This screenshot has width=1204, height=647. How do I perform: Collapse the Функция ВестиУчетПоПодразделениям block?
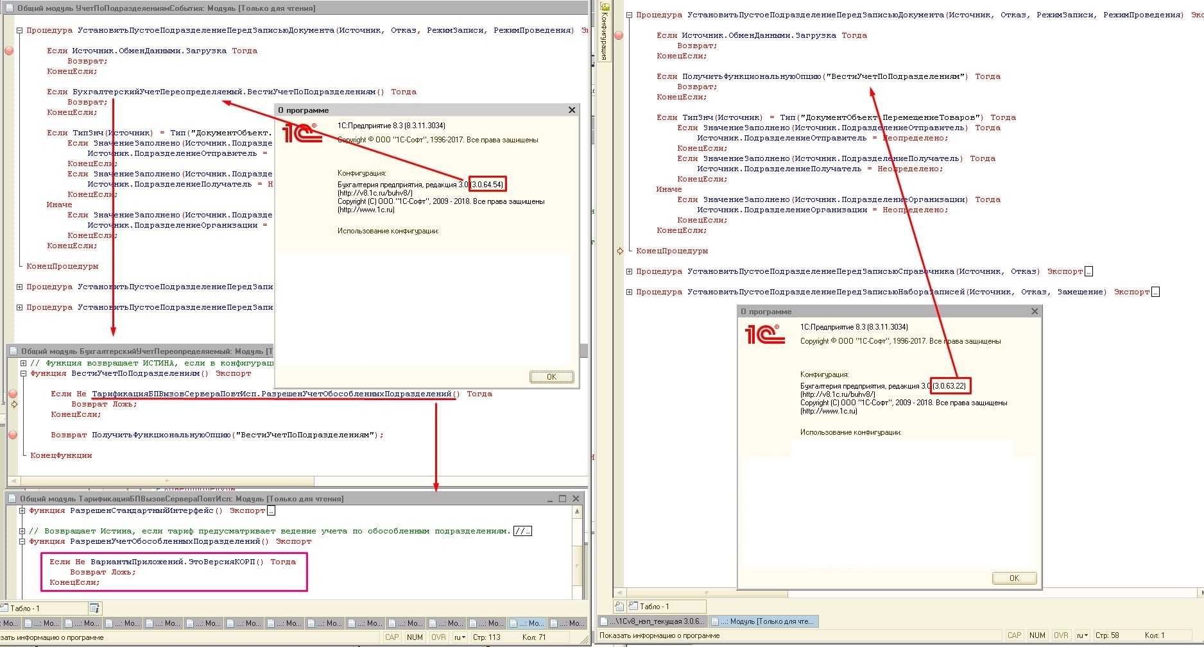[24, 373]
